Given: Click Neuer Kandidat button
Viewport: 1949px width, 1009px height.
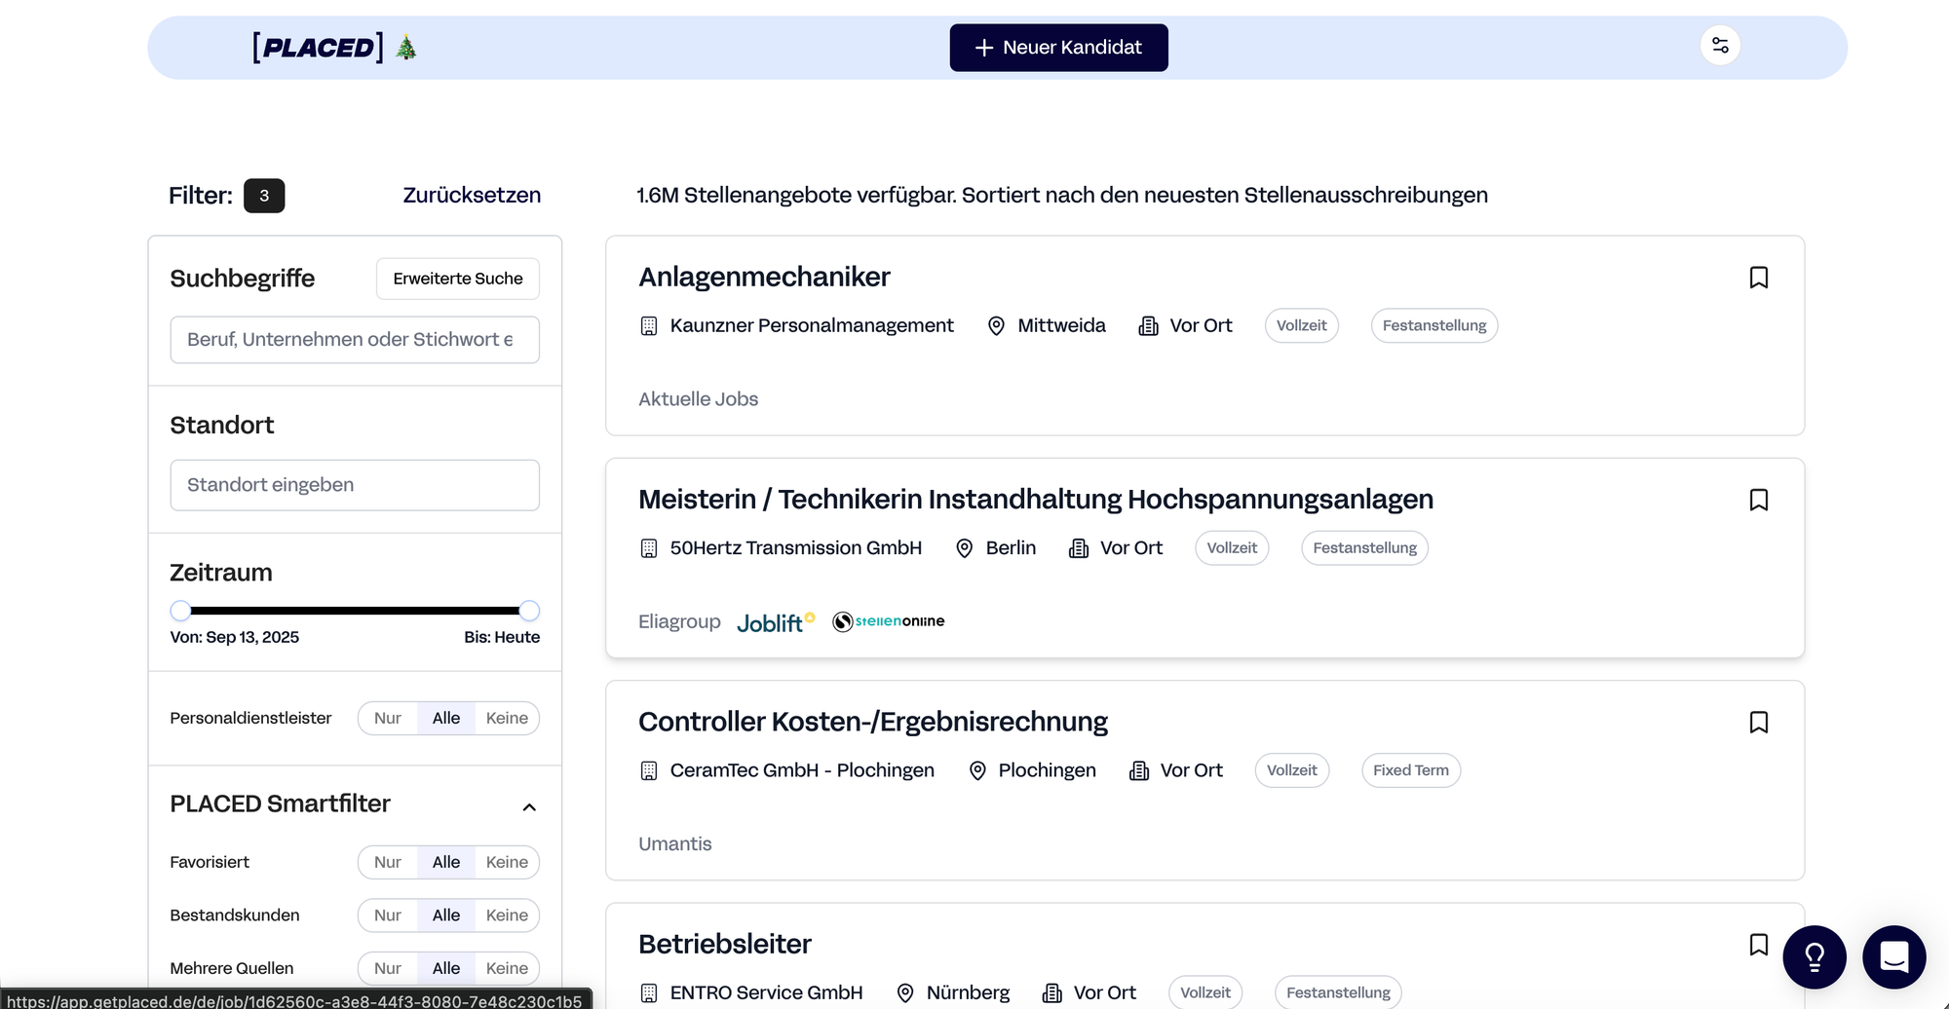Looking at the screenshot, I should click(x=1058, y=48).
